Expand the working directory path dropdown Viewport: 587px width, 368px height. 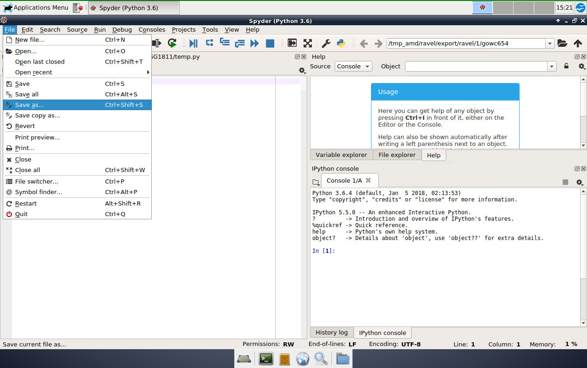click(550, 44)
